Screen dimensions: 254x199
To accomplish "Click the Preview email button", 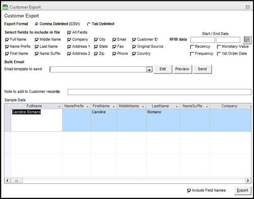I will 183,69.
